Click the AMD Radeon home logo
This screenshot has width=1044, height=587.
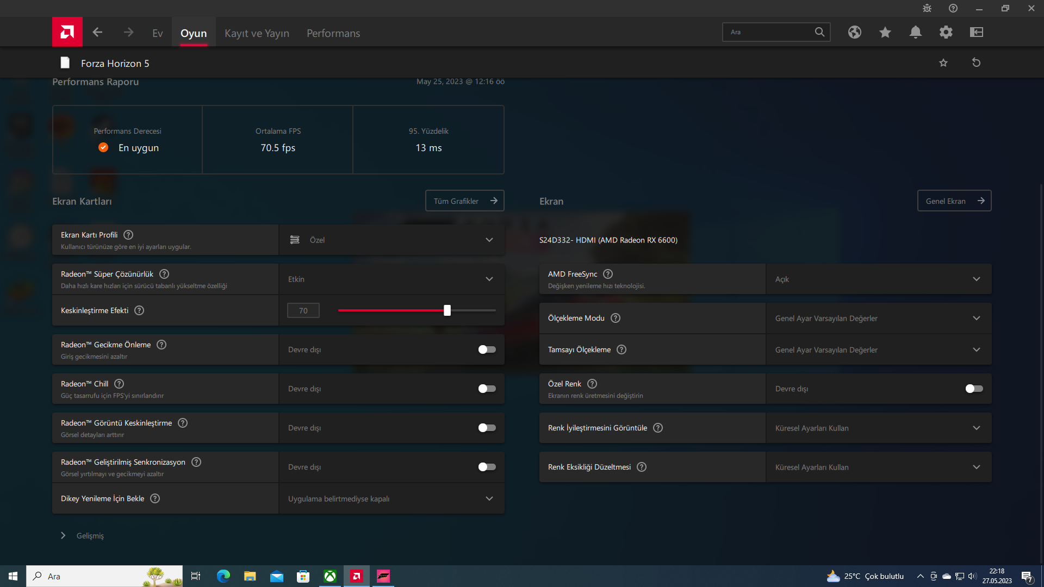tap(67, 32)
